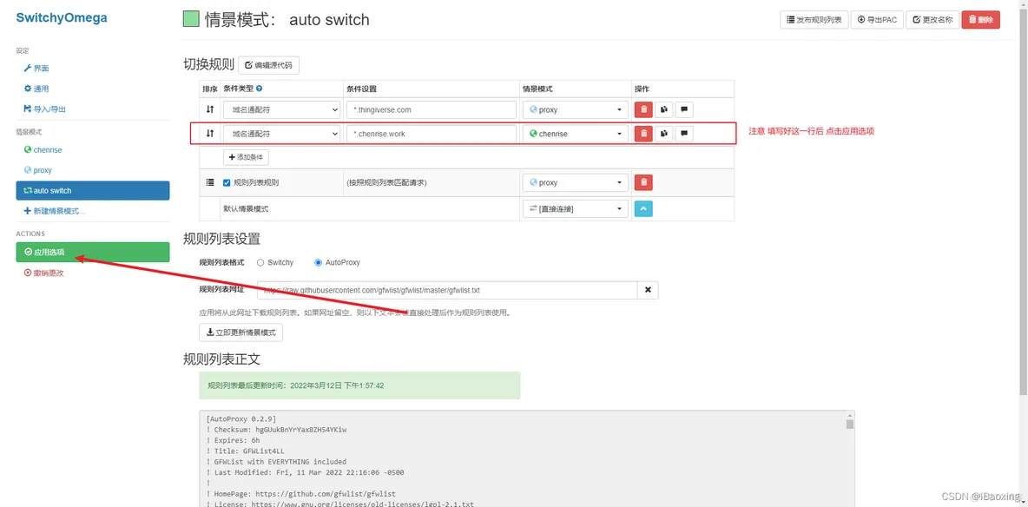
Task: Delete the rule list rule row
Action: click(643, 182)
